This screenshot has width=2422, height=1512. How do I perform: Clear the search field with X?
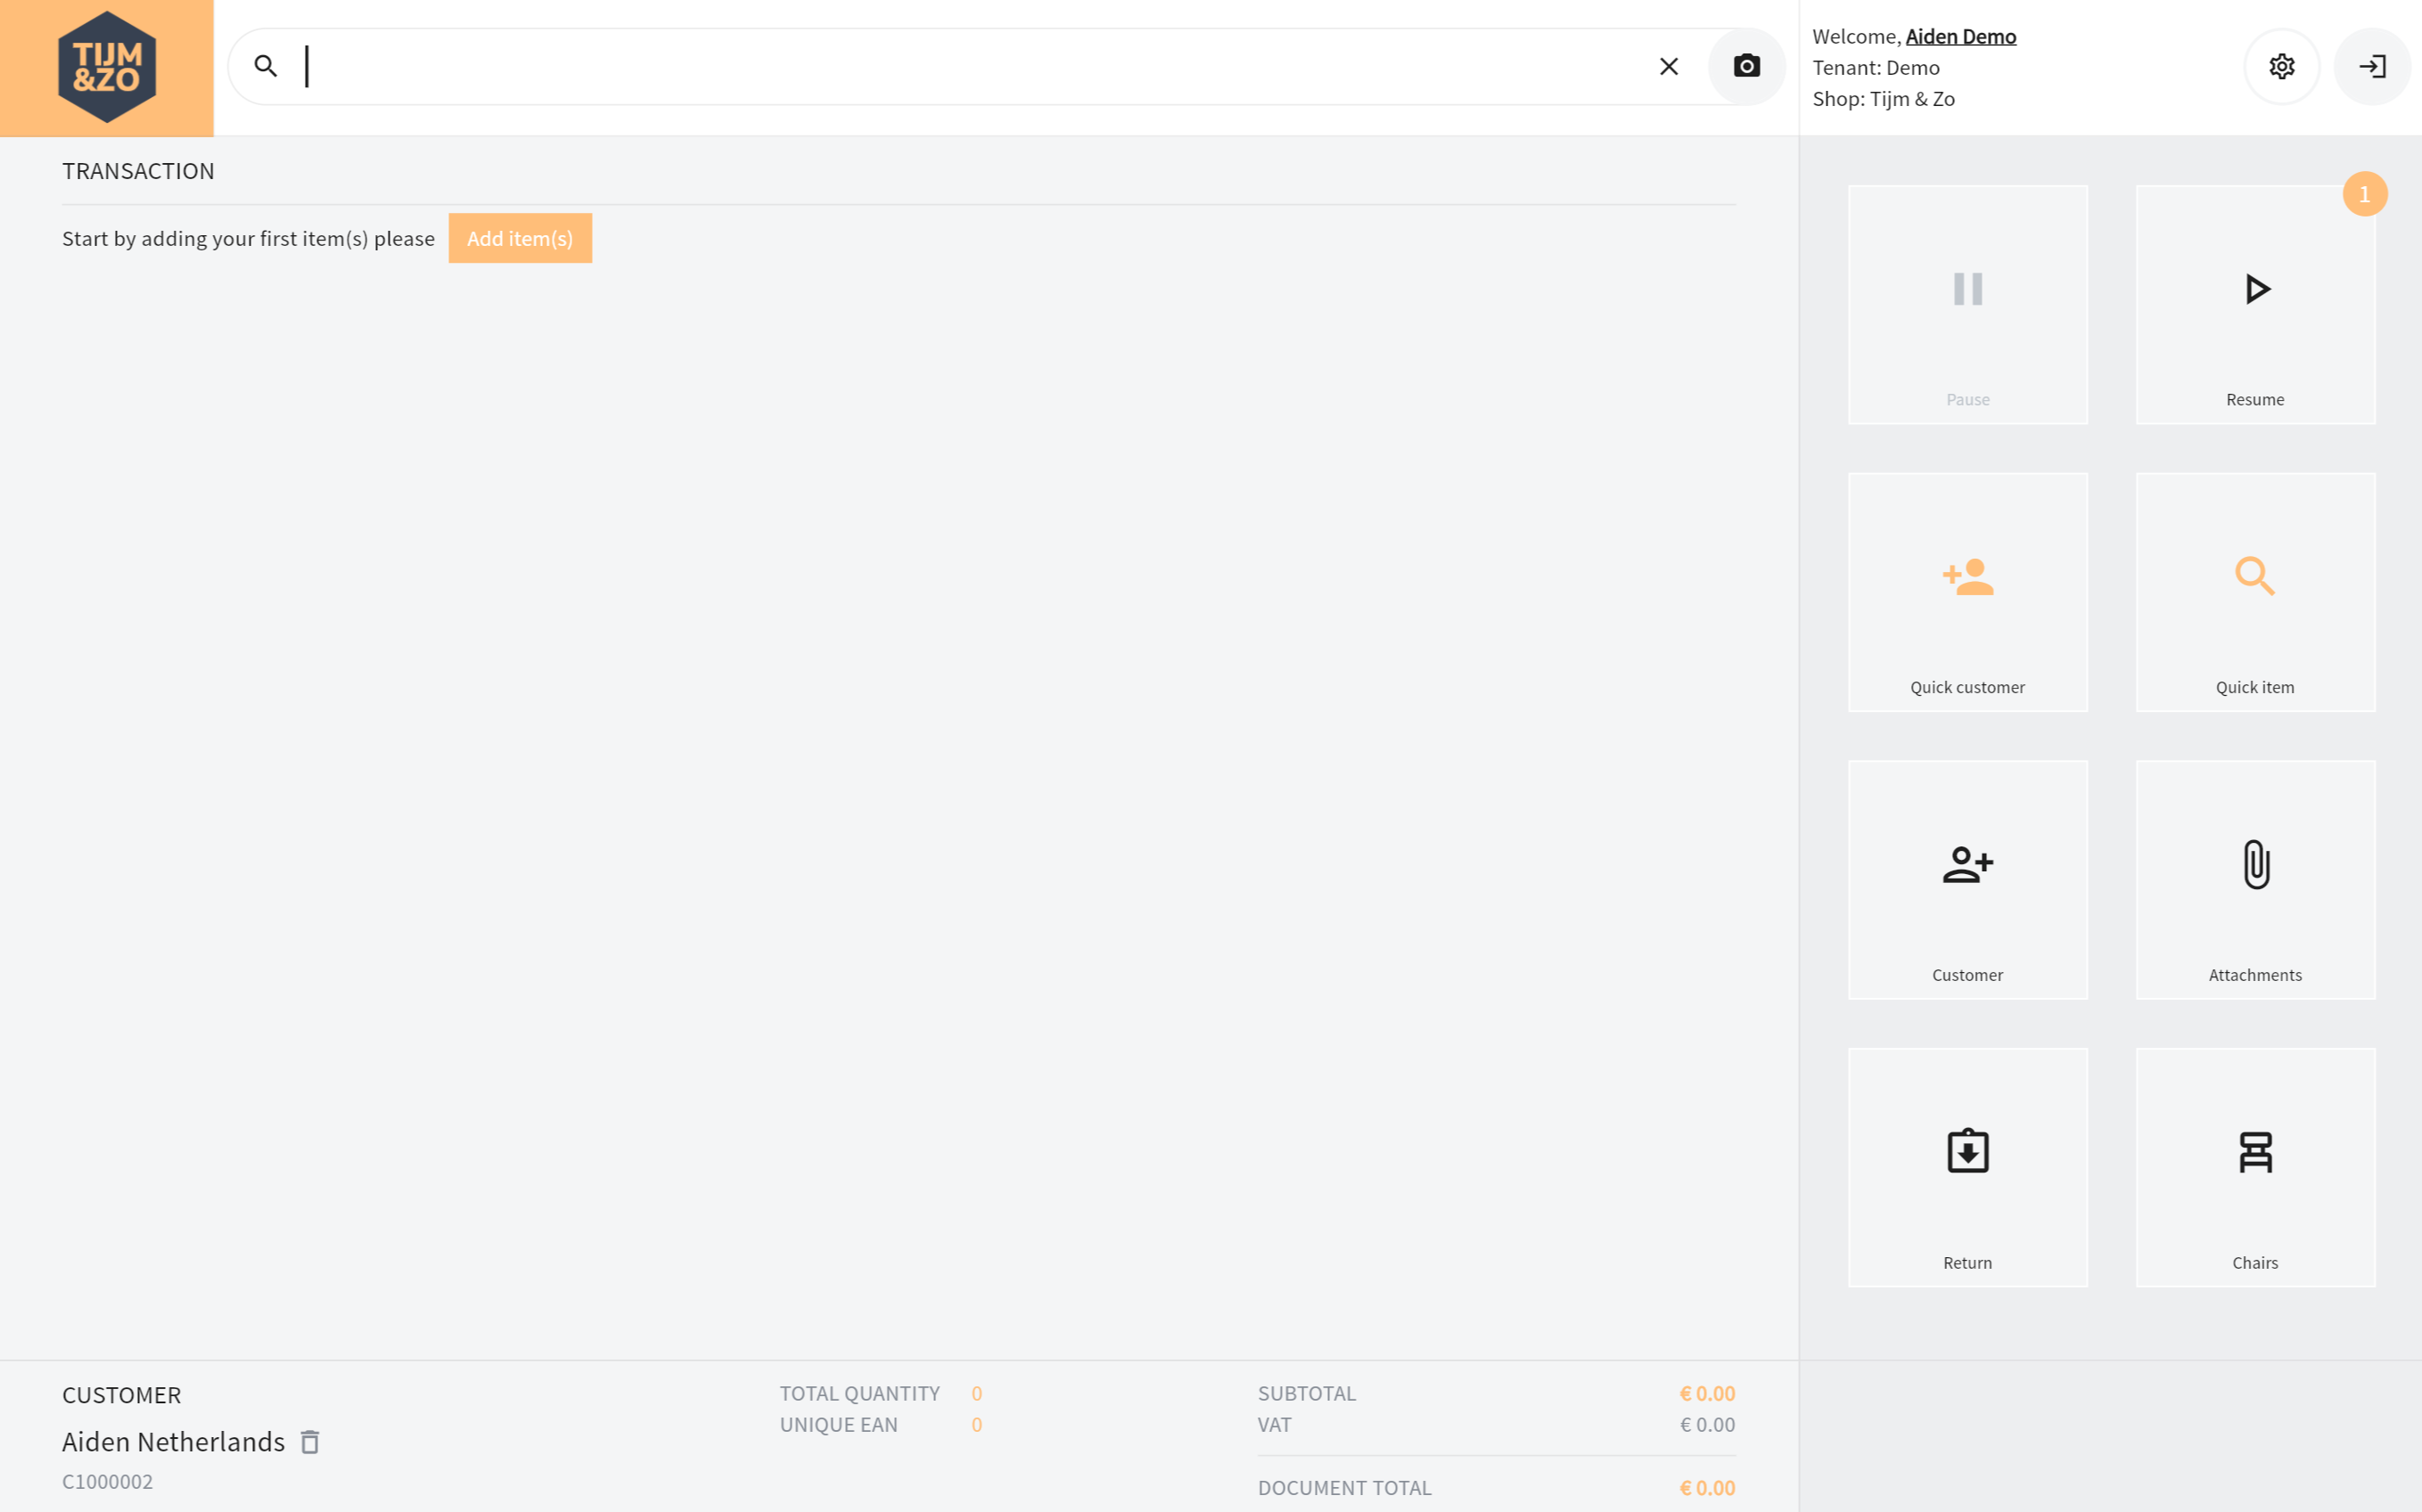pos(1668,66)
